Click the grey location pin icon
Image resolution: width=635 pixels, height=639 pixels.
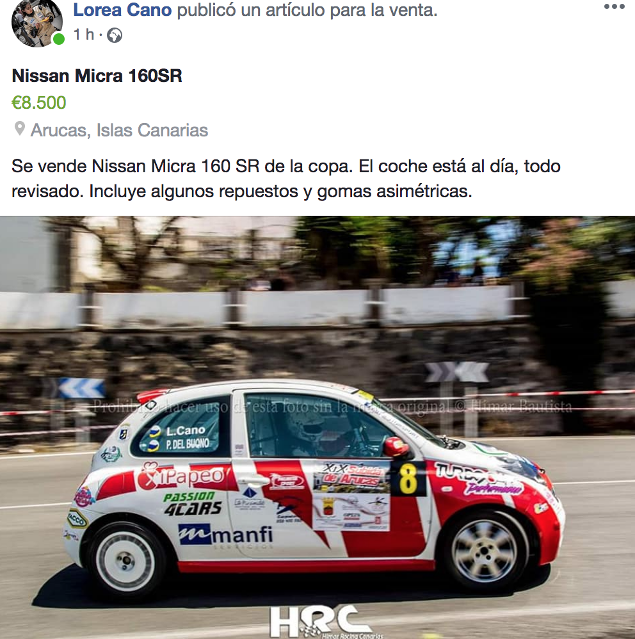20,129
